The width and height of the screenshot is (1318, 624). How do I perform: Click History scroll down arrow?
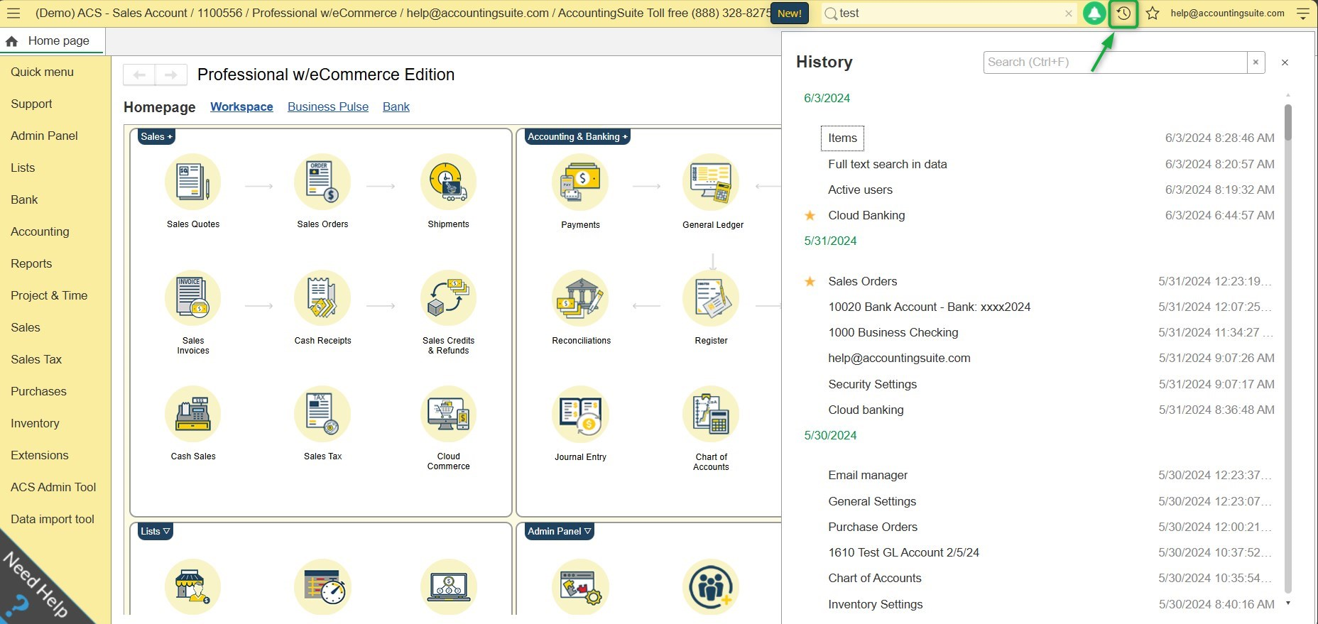coord(1287,603)
